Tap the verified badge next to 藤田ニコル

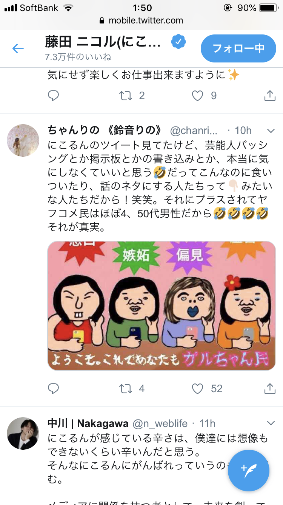click(178, 42)
